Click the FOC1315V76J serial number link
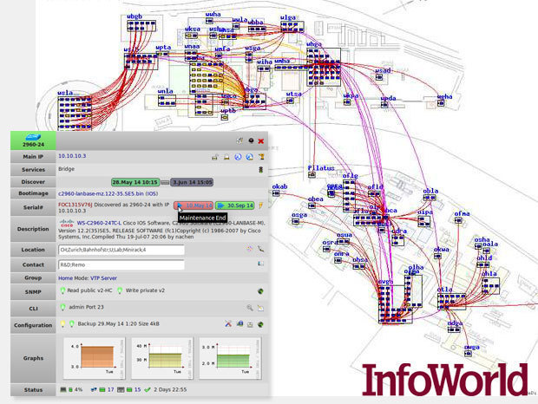 tap(75, 205)
